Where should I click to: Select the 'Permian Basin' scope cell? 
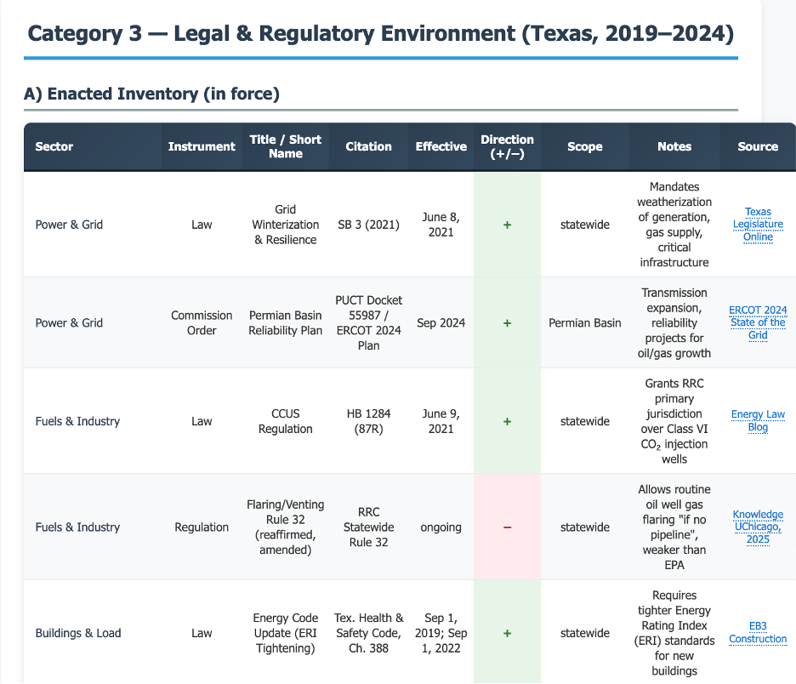click(x=585, y=323)
